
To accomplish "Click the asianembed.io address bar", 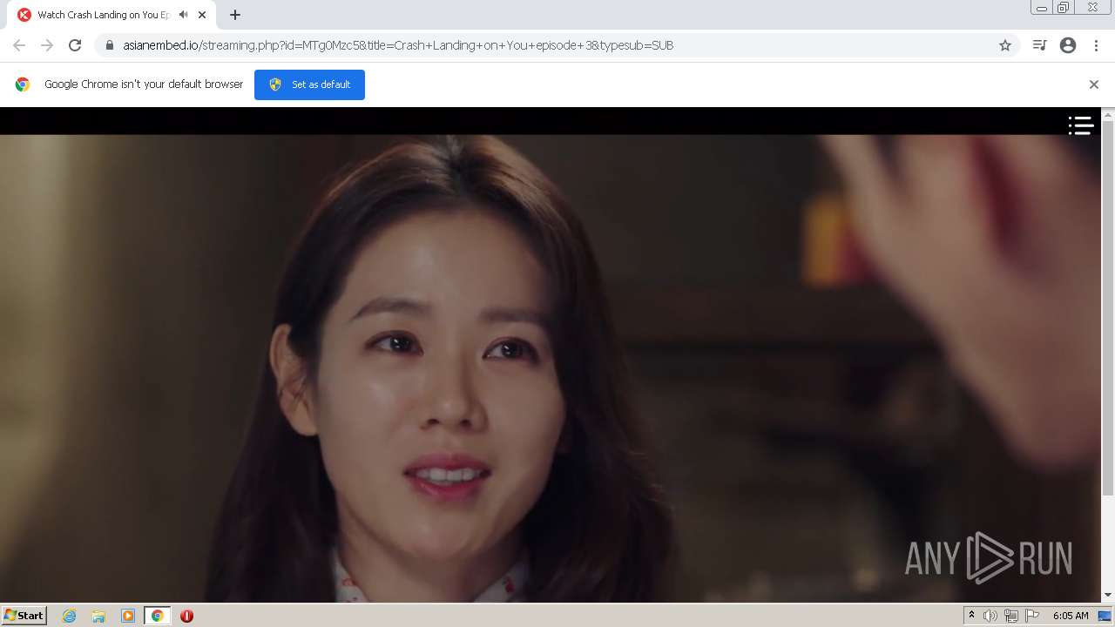I will (x=557, y=45).
